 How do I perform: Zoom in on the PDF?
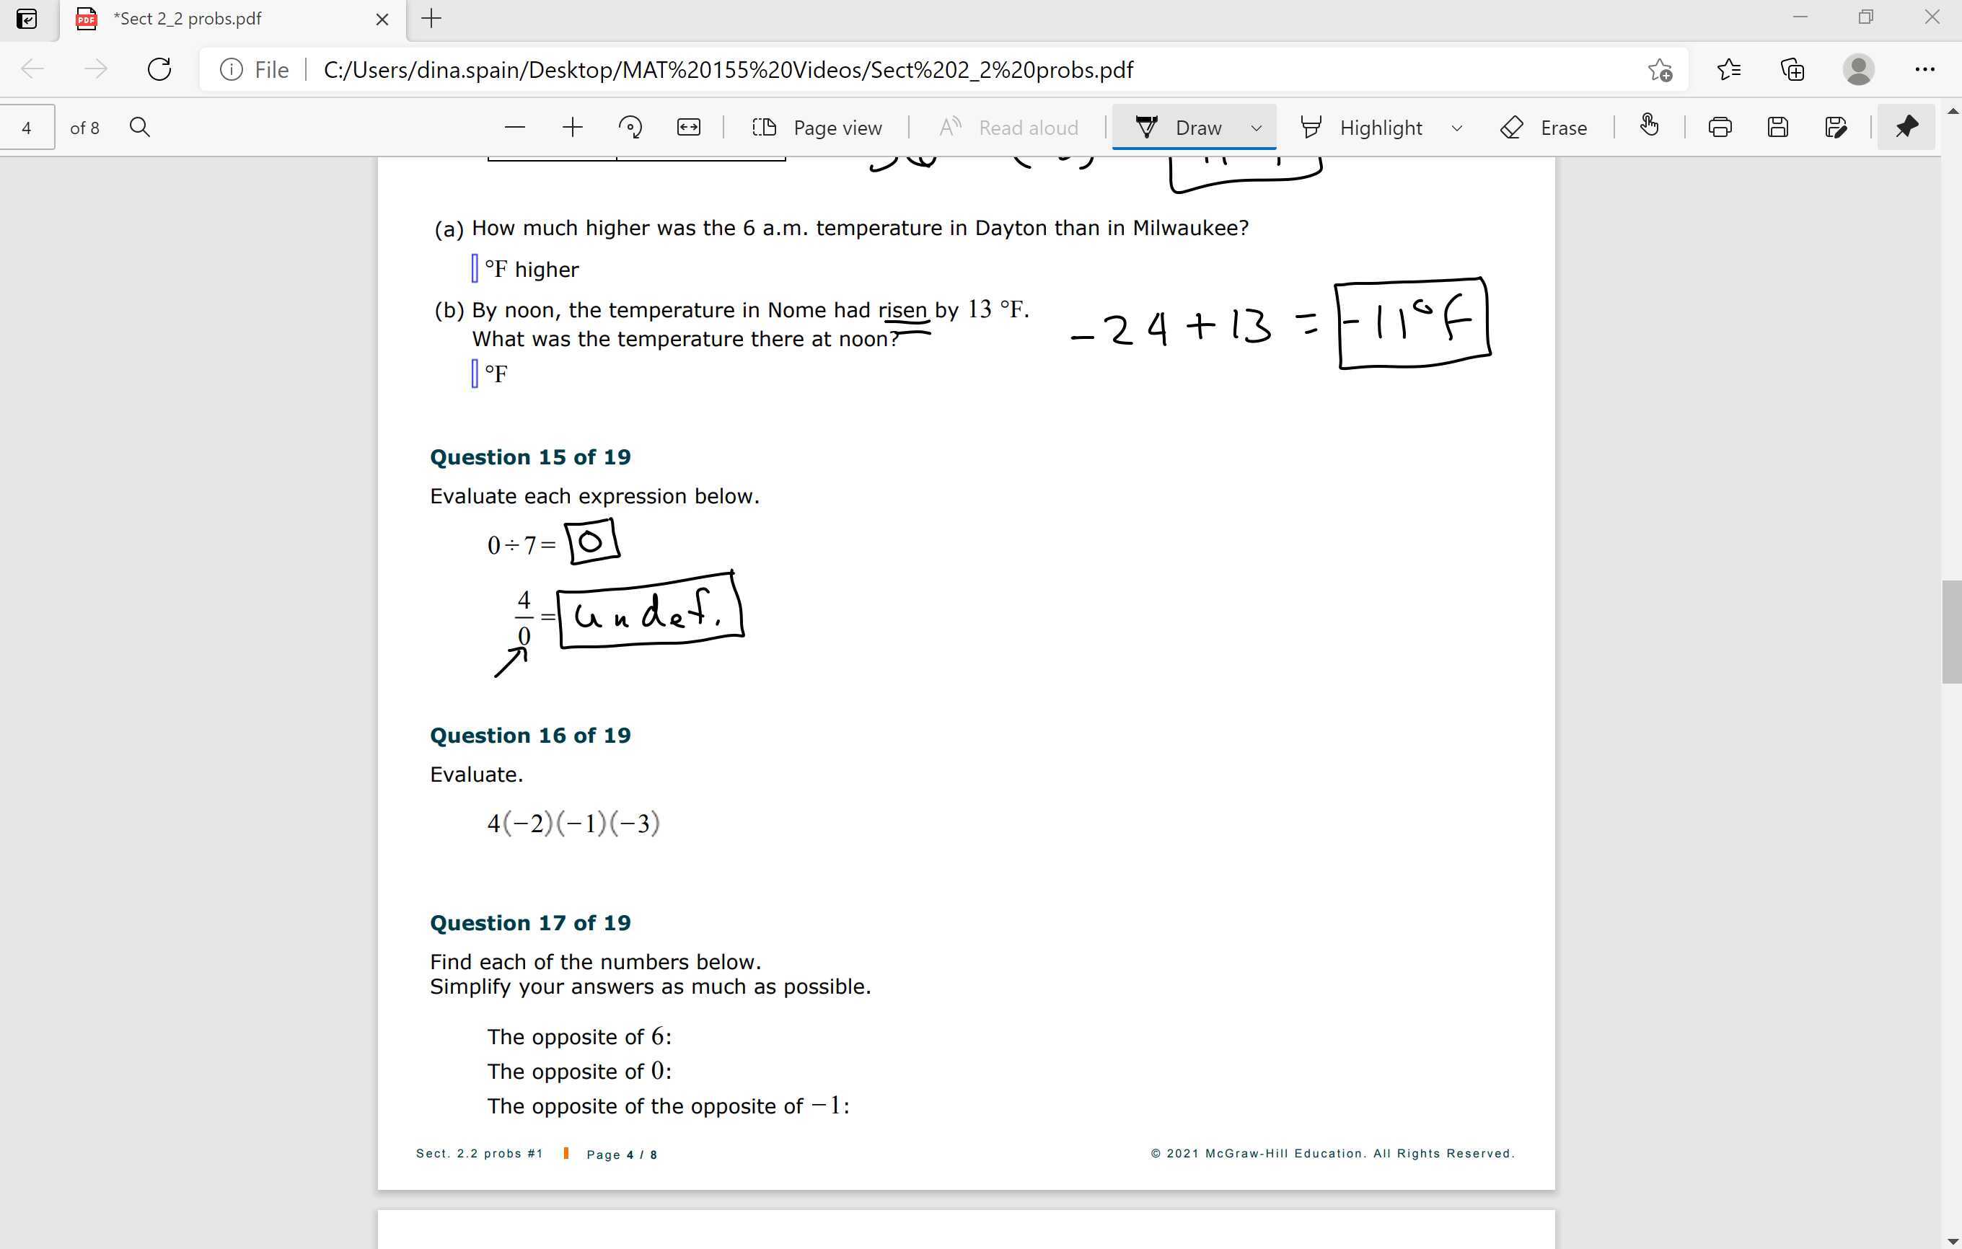pos(573,127)
